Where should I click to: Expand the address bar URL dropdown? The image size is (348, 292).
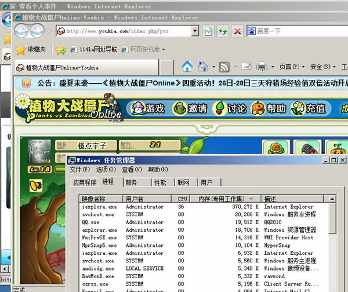point(195,31)
